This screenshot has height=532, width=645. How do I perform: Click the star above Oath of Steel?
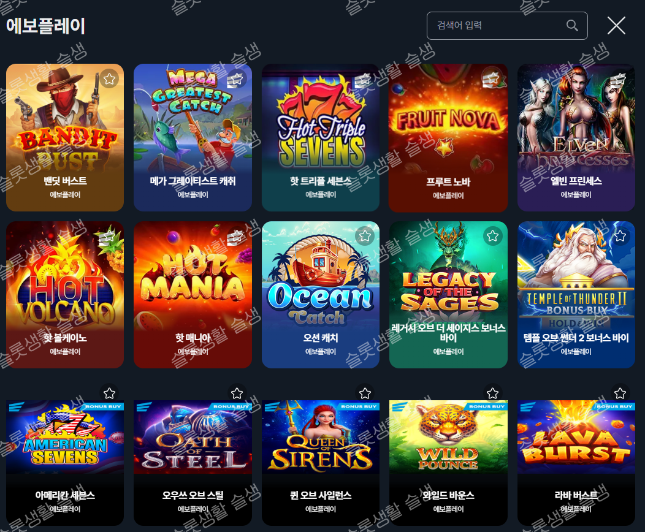(237, 393)
